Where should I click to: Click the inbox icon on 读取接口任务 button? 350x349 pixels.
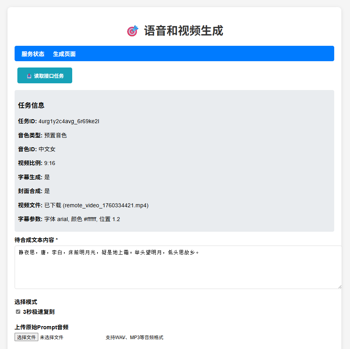coord(29,76)
